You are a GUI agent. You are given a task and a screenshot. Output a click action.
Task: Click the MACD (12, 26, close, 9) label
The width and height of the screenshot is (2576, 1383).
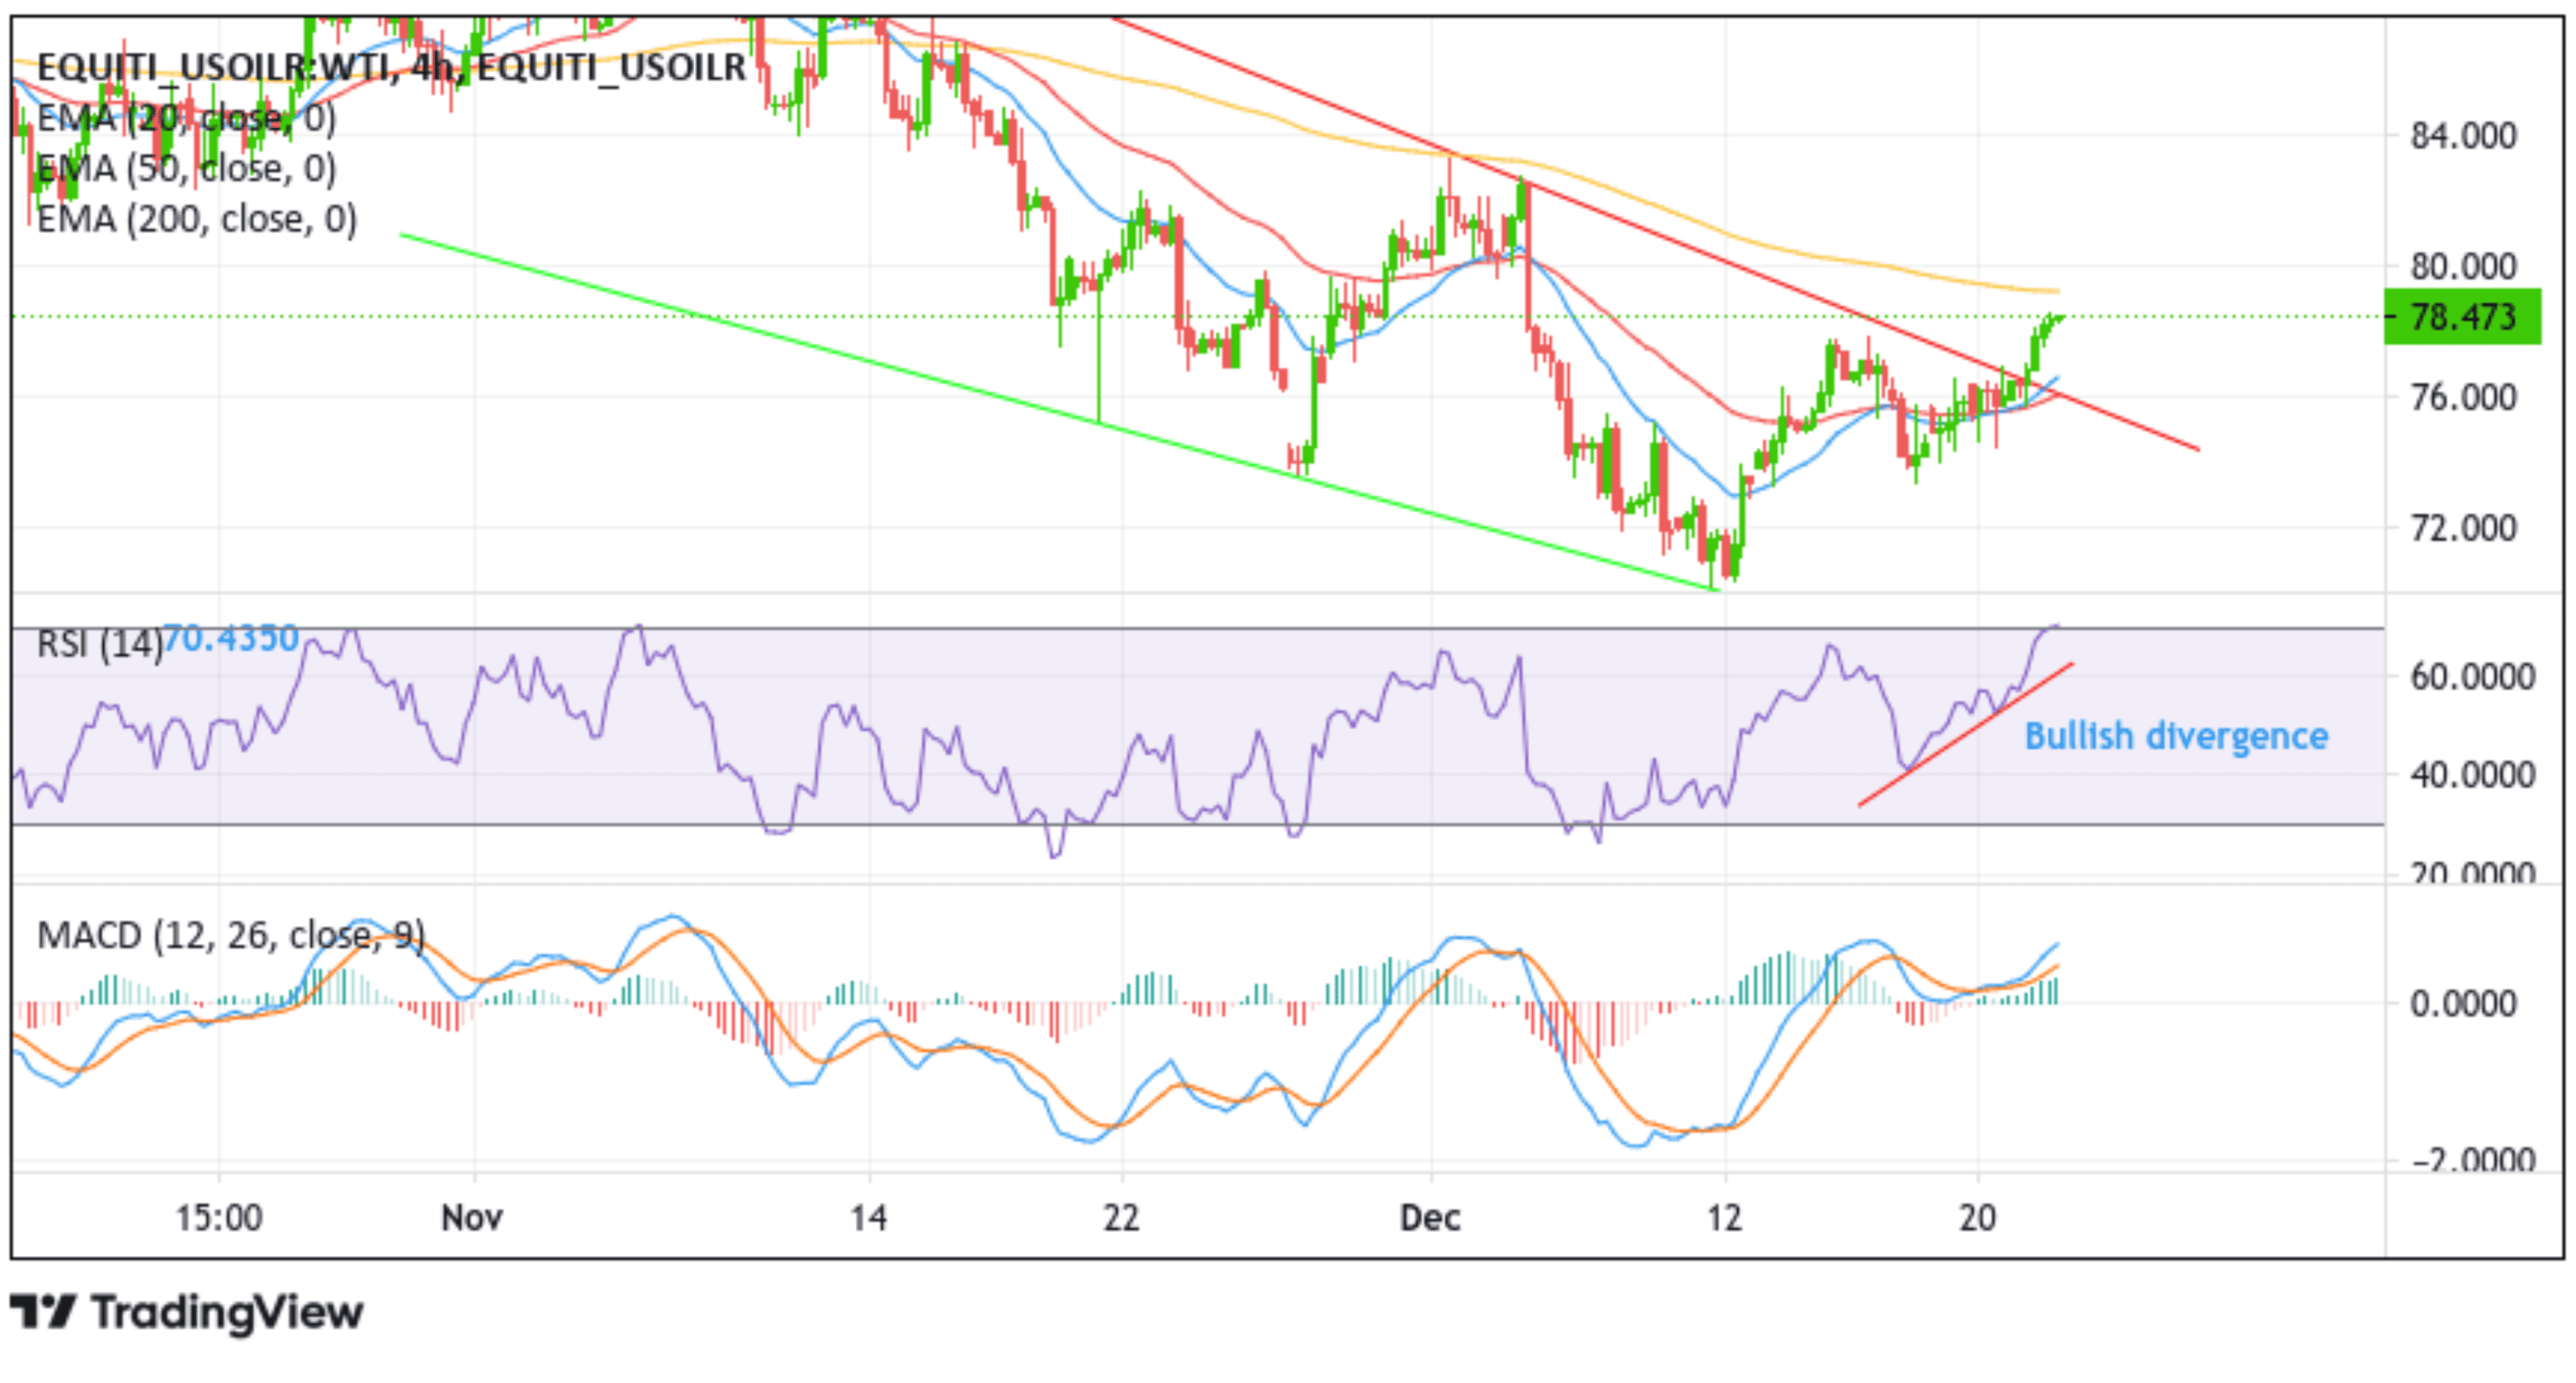pos(231,935)
